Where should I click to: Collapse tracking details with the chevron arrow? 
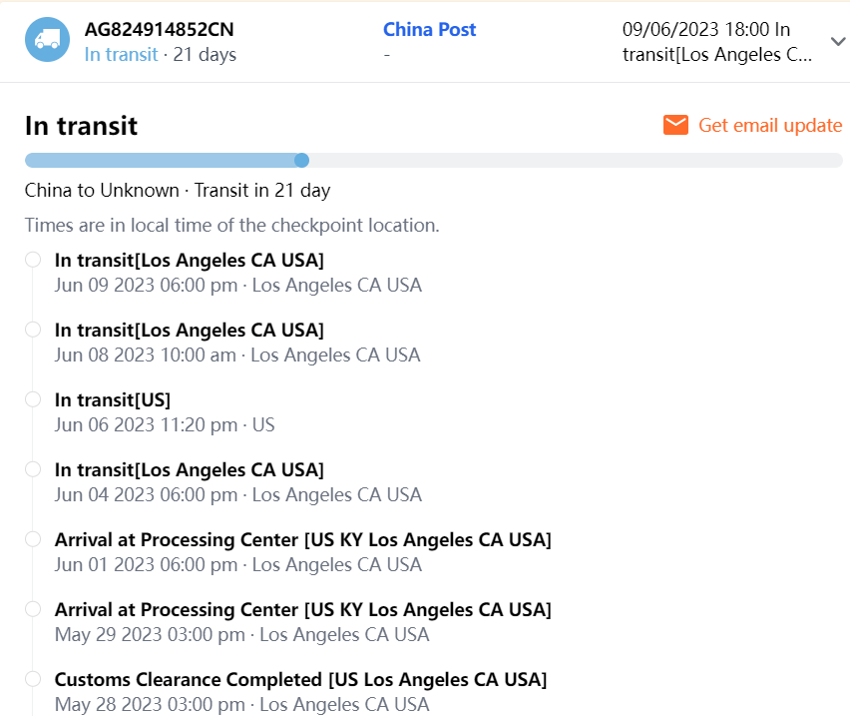[837, 41]
